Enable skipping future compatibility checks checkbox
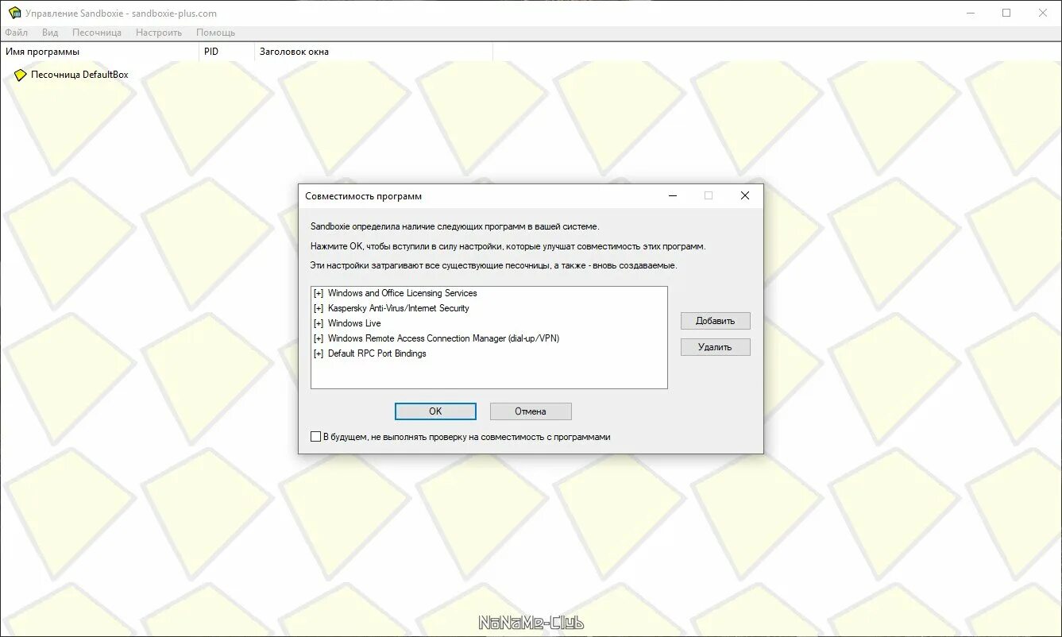This screenshot has height=637, width=1062. pyautogui.click(x=315, y=437)
